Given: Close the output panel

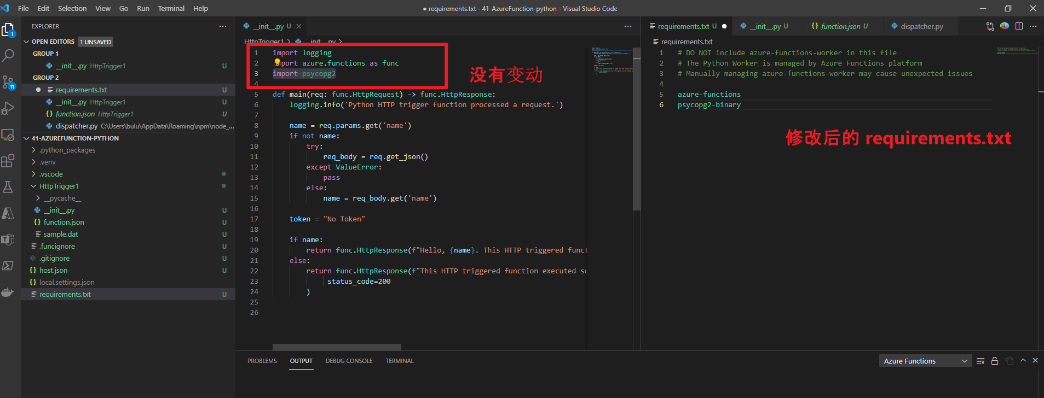Looking at the screenshot, I should (1035, 361).
